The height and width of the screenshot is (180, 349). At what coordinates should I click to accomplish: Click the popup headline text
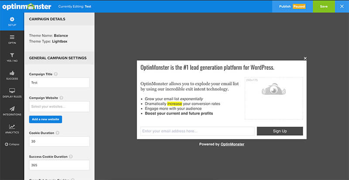point(207,68)
